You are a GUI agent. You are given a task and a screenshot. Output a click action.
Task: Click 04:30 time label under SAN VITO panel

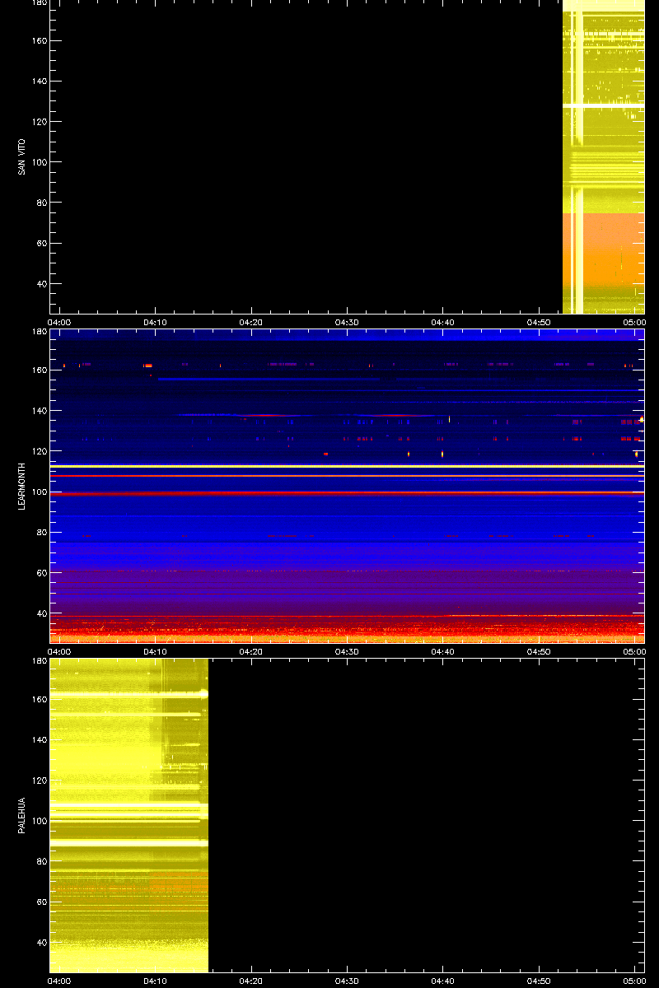347,322
